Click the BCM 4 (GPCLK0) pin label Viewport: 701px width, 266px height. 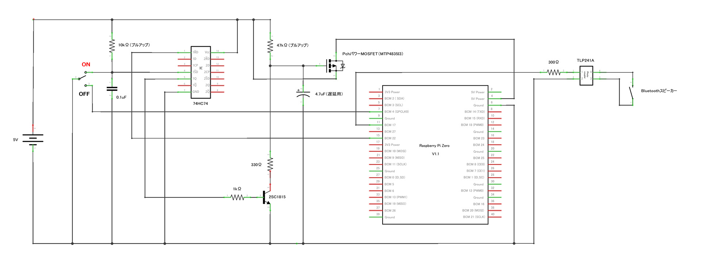coord(397,112)
